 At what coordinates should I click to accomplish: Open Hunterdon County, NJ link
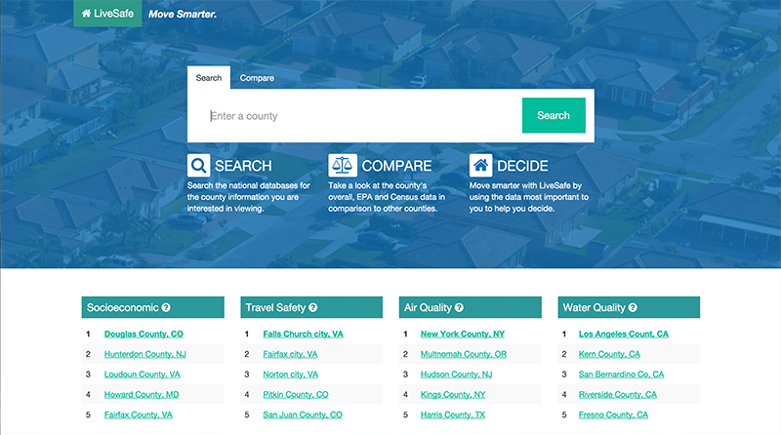click(144, 354)
